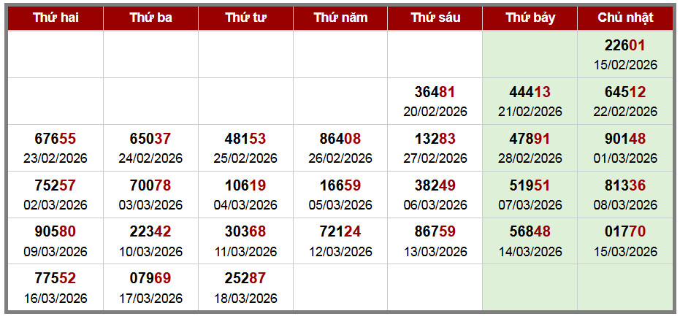Screen dimensions: 680x319
Task: Select the Thứ tư column header
Action: coord(245,18)
